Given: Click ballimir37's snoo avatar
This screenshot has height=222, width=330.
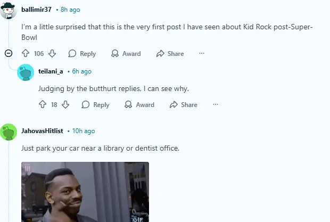Looking at the screenshot, I should click(9, 10).
